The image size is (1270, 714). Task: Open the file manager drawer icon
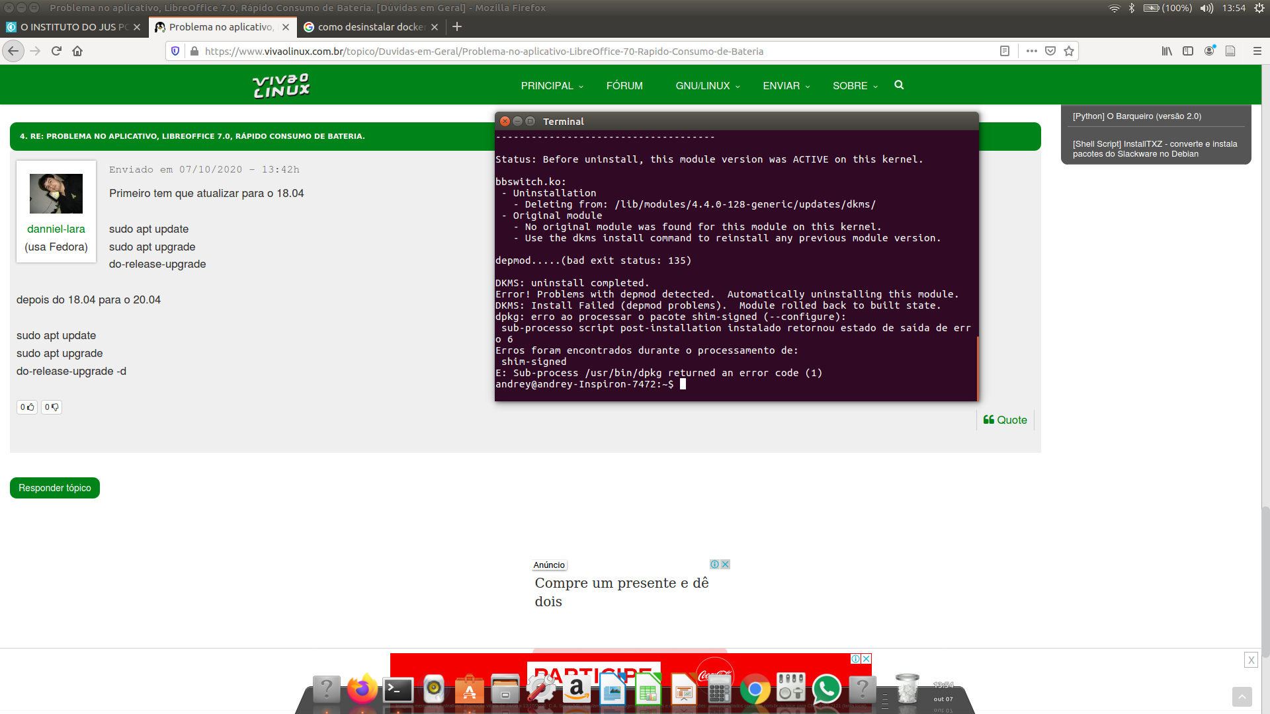(505, 690)
